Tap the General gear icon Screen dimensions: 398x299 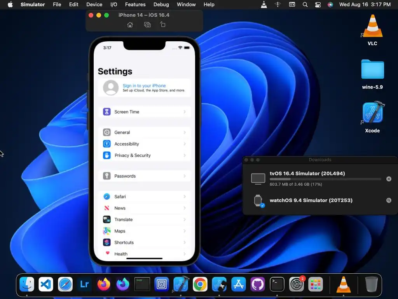106,132
